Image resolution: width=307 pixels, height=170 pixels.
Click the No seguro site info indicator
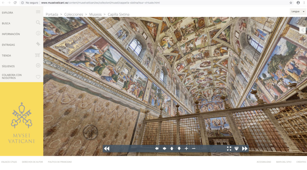(30, 3)
